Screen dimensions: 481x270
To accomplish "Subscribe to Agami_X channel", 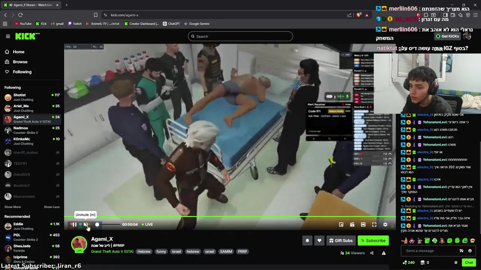I will (373, 241).
